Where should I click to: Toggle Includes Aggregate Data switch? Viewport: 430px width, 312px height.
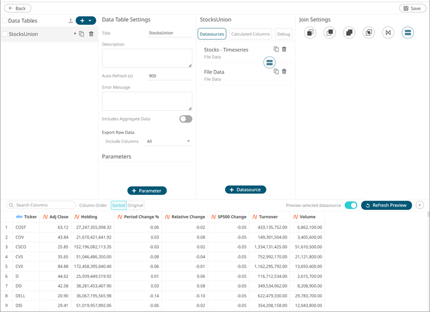(186, 119)
